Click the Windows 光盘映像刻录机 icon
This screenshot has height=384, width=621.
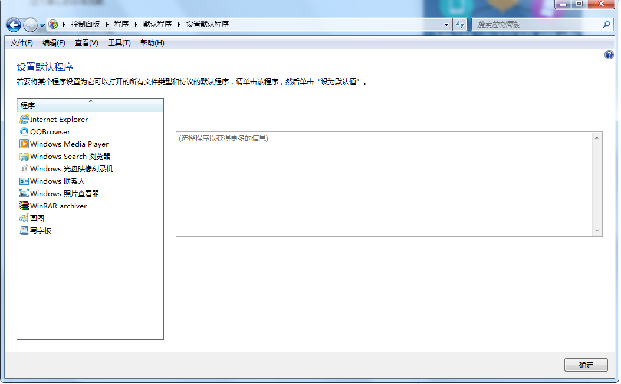coord(24,169)
